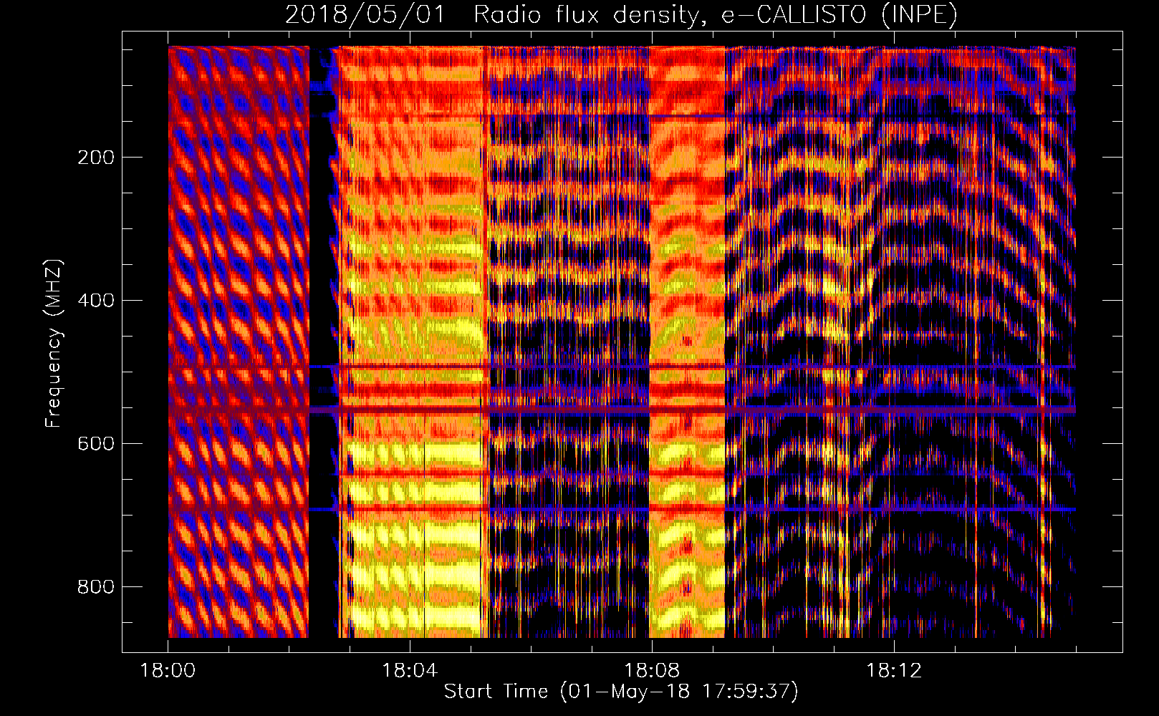The height and width of the screenshot is (716, 1159).
Task: Click the 400 frequency tick label
Action: (96, 301)
